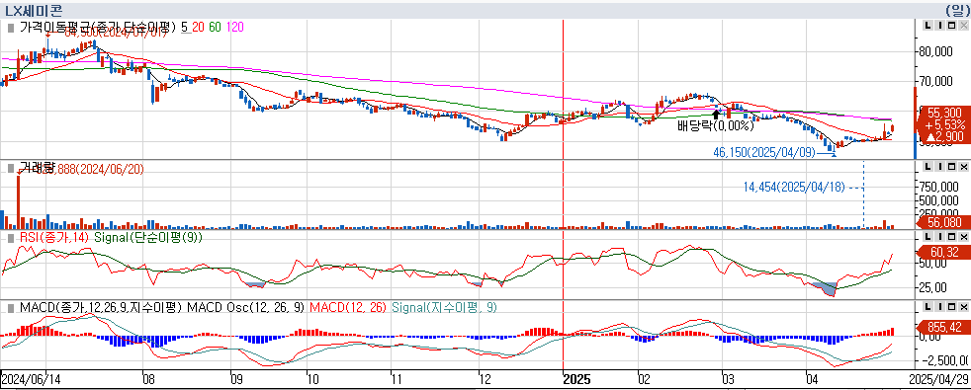Click the 56,080 volume value tag
The image size is (971, 390).
(x=944, y=222)
